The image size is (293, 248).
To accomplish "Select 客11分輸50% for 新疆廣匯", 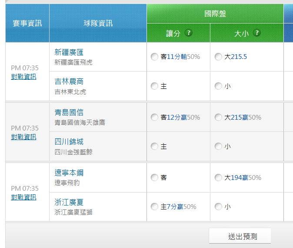I will (154, 57).
